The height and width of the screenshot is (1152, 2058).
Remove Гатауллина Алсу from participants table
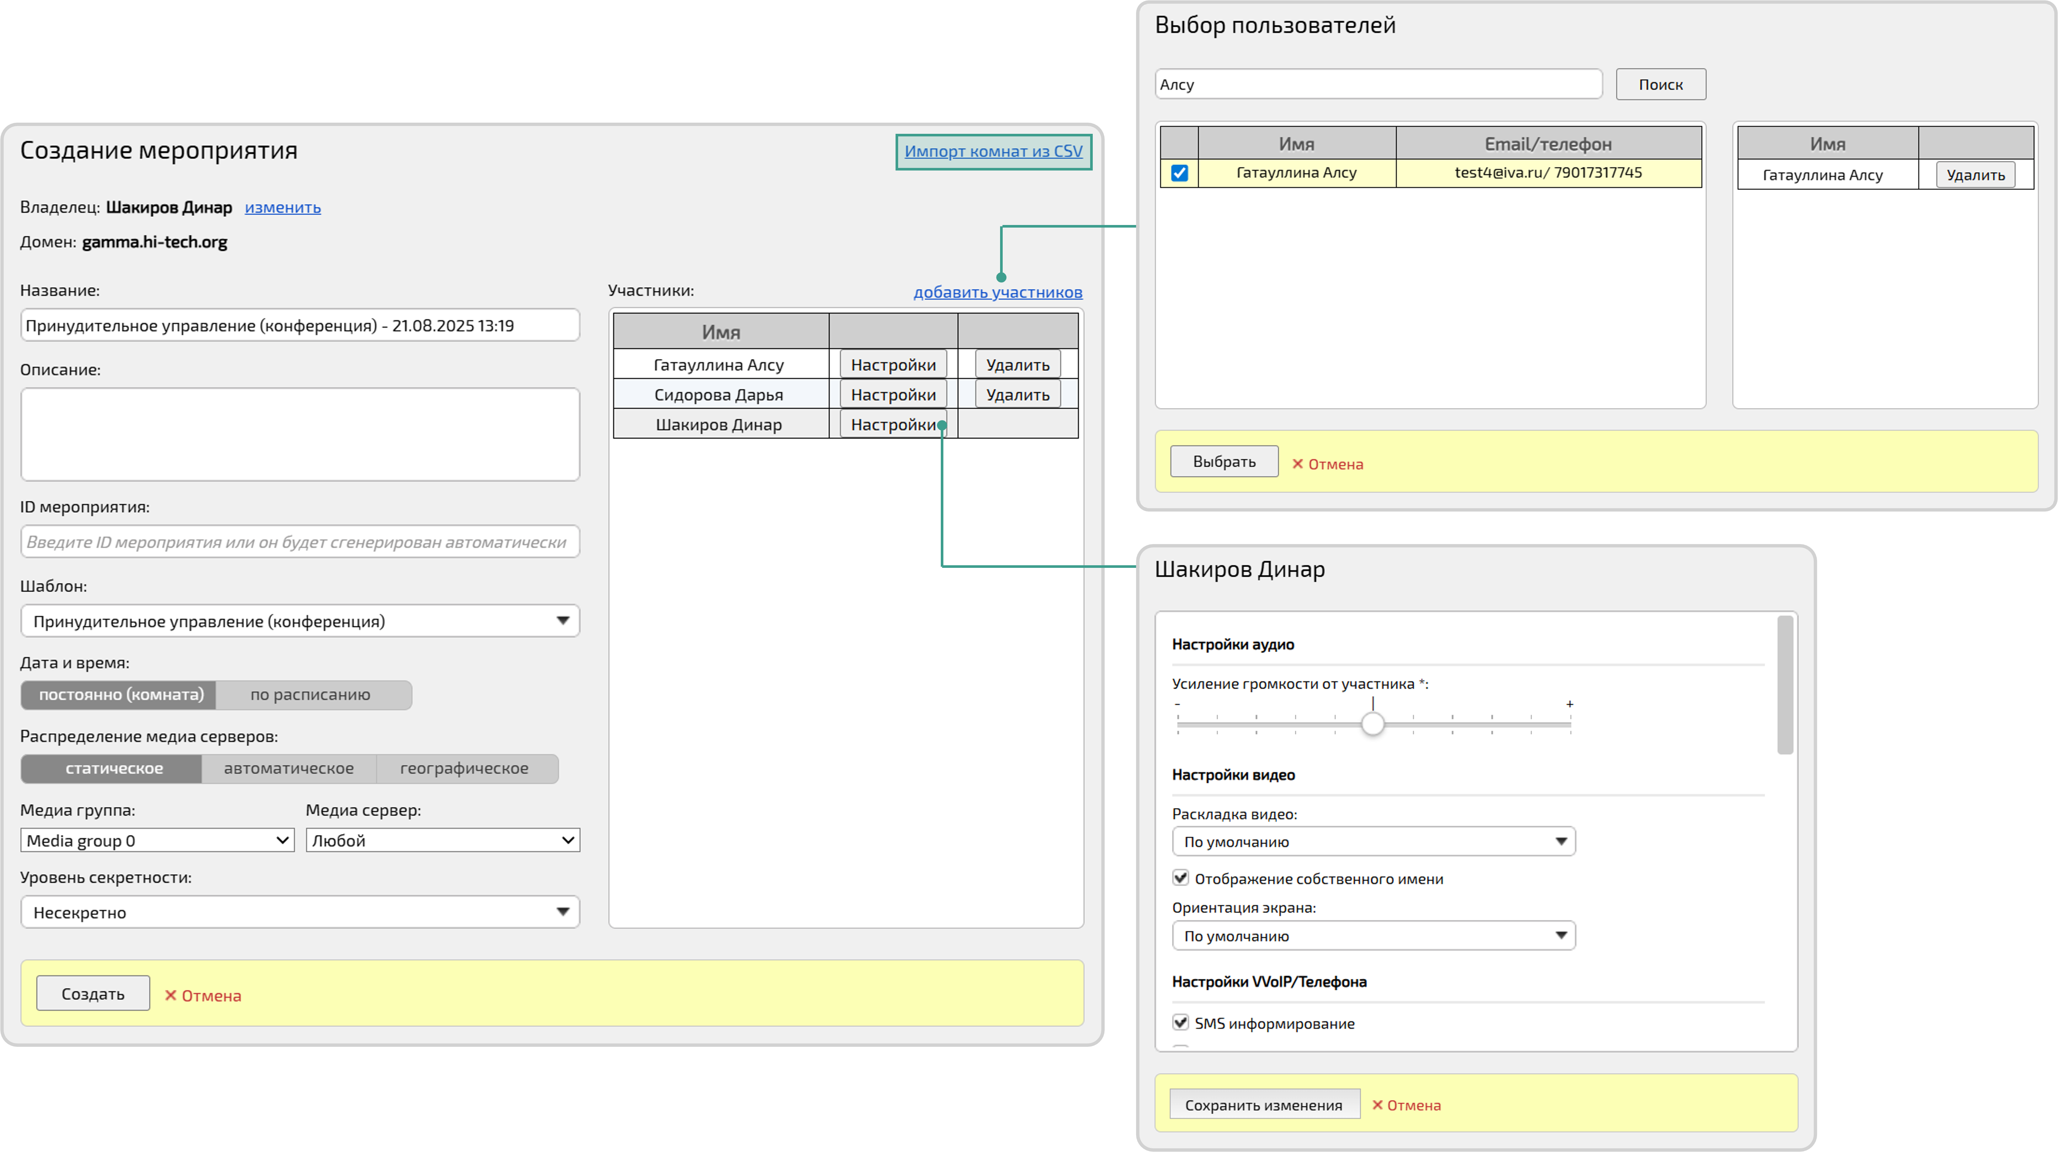(x=1017, y=365)
